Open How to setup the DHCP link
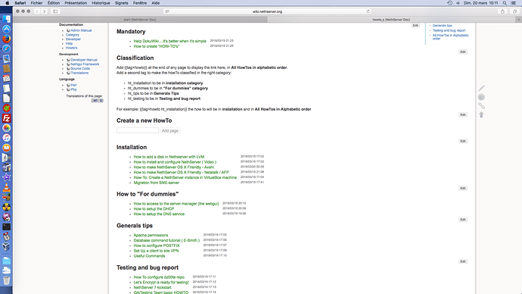 (x=154, y=208)
